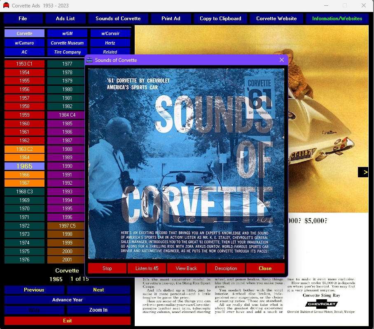This screenshot has width=374, height=329.
Task: Select the Related category
Action: (x=110, y=52)
